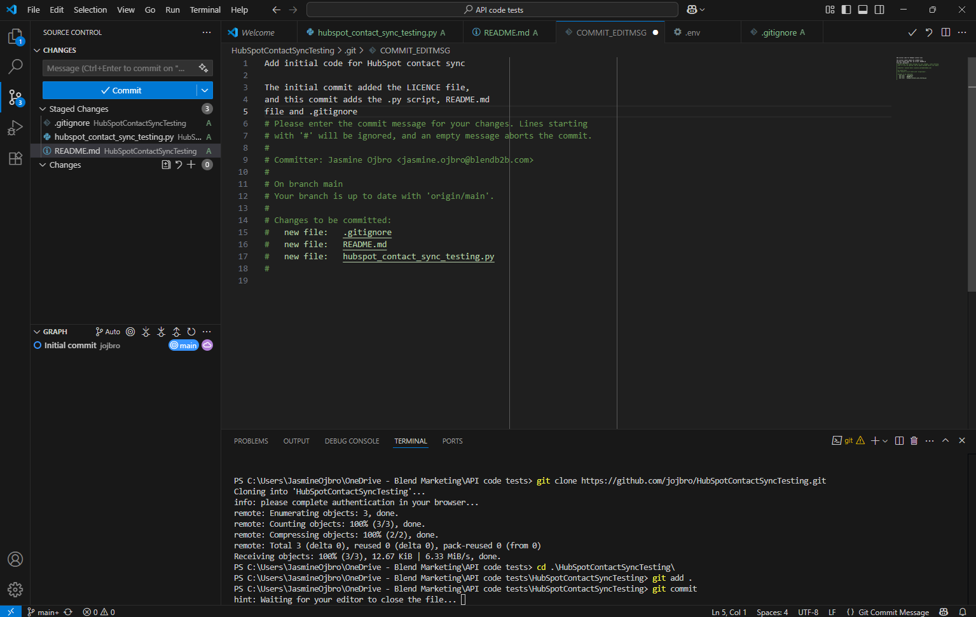976x617 pixels.
Task: Kill the active terminal with trash icon
Action: pyautogui.click(x=914, y=440)
